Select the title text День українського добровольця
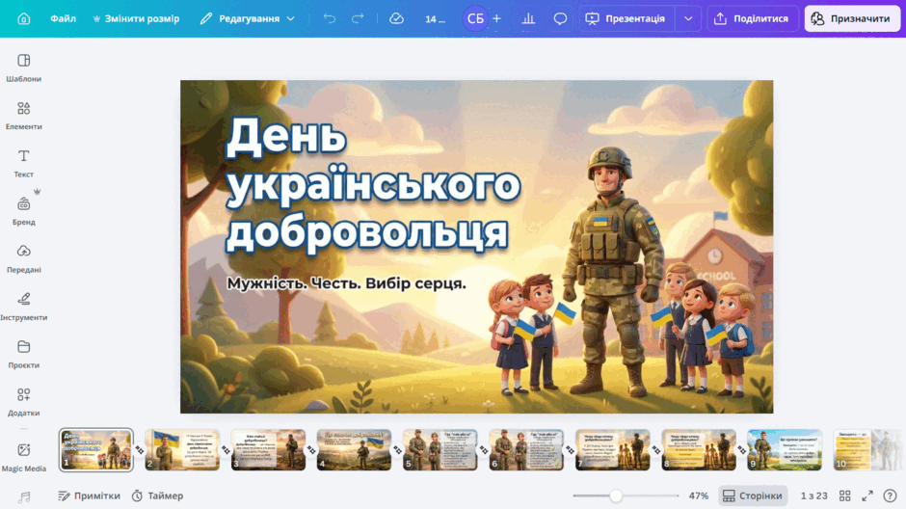906x509 pixels. tap(373, 185)
